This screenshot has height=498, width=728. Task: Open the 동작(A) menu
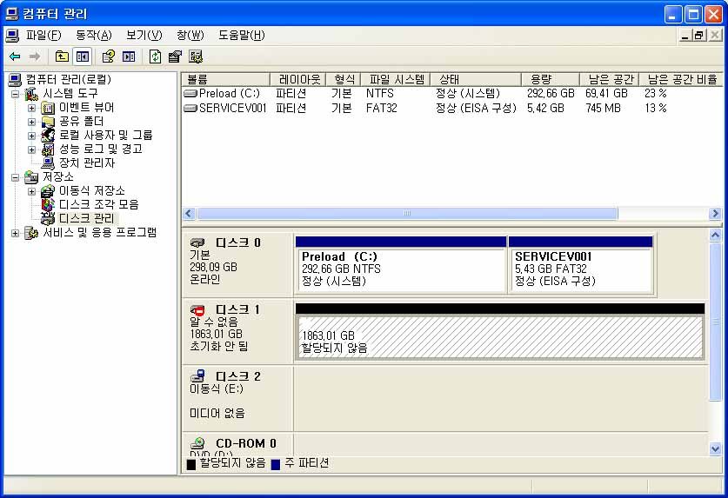pyautogui.click(x=94, y=36)
